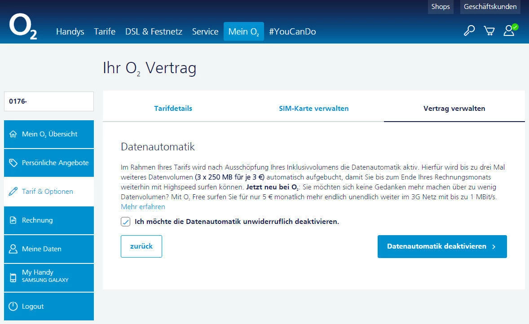Viewport: 529px width, 324px height.
Task: Select the Vertrag verwalten tab
Action: [454, 108]
